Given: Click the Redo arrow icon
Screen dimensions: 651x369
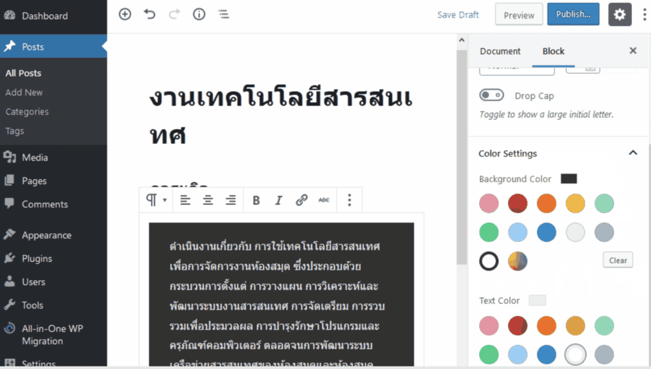Looking at the screenshot, I should click(x=174, y=14).
